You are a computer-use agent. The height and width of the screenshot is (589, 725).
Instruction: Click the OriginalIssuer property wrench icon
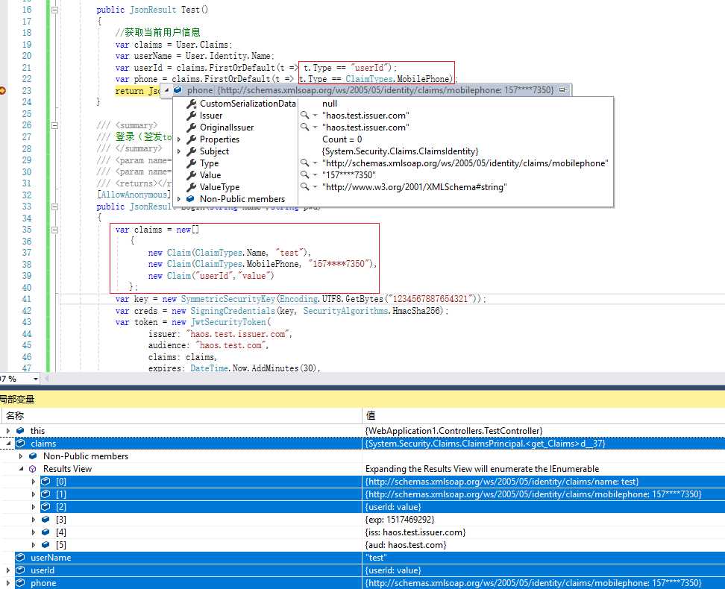(x=191, y=127)
